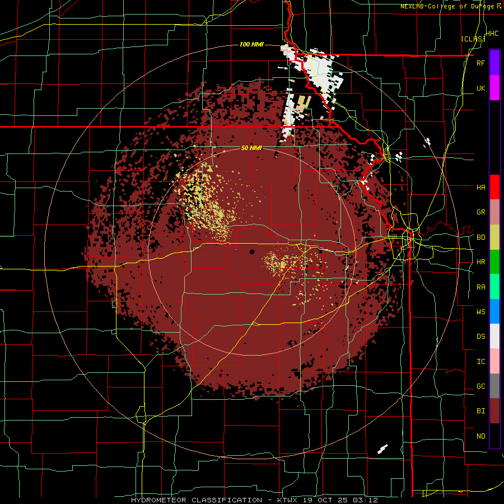Click the UK legend label
Screen dimensions: 504x504
pos(480,88)
